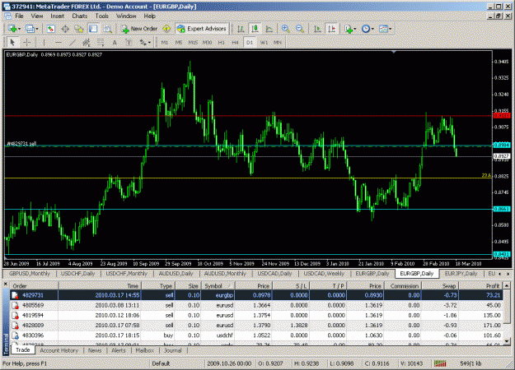Select order 4830396 usdchf buy row

(256, 335)
